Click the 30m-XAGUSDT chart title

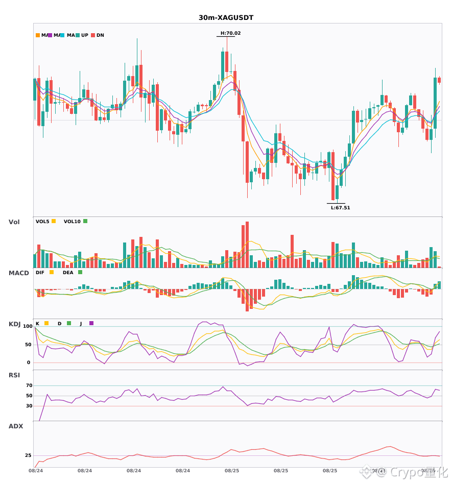pos(226,18)
